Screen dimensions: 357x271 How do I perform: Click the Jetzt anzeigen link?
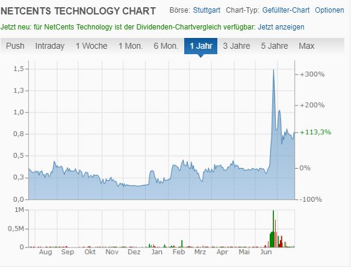[x=281, y=27]
